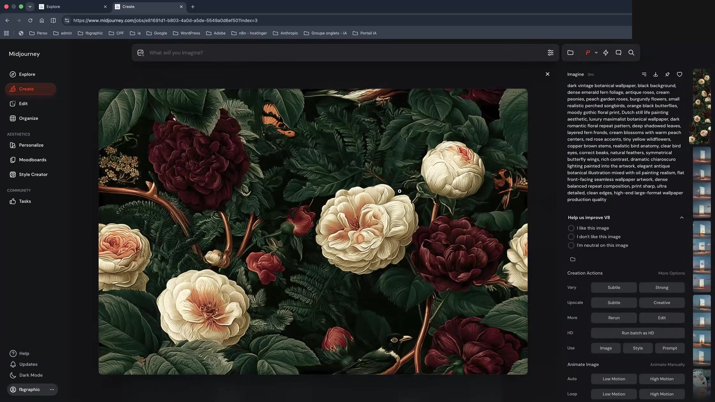Click Upscale Subtle
This screenshot has width=715, height=402.
[613, 303]
